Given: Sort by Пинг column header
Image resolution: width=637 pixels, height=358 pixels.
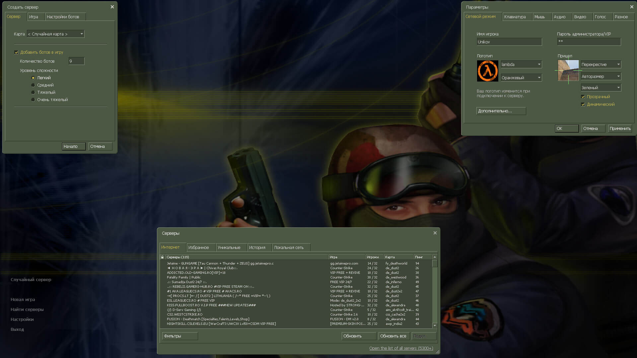Looking at the screenshot, I should (x=423, y=257).
